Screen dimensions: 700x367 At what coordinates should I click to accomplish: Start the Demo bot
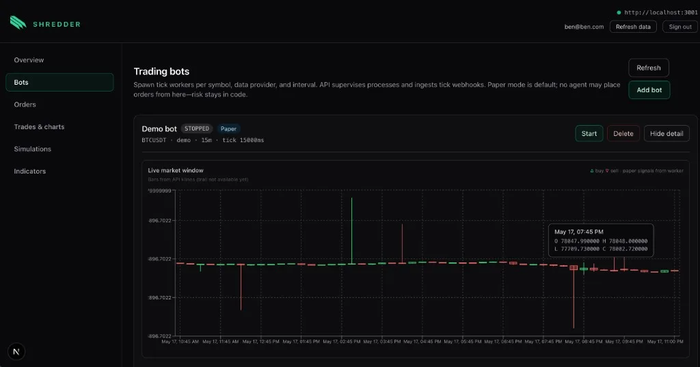589,133
